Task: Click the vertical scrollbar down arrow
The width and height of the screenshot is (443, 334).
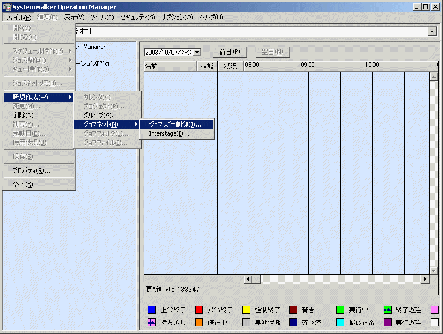Action: (x=434, y=271)
